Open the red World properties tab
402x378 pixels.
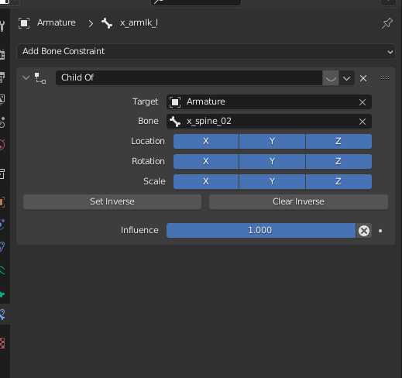pyautogui.click(x=2, y=145)
